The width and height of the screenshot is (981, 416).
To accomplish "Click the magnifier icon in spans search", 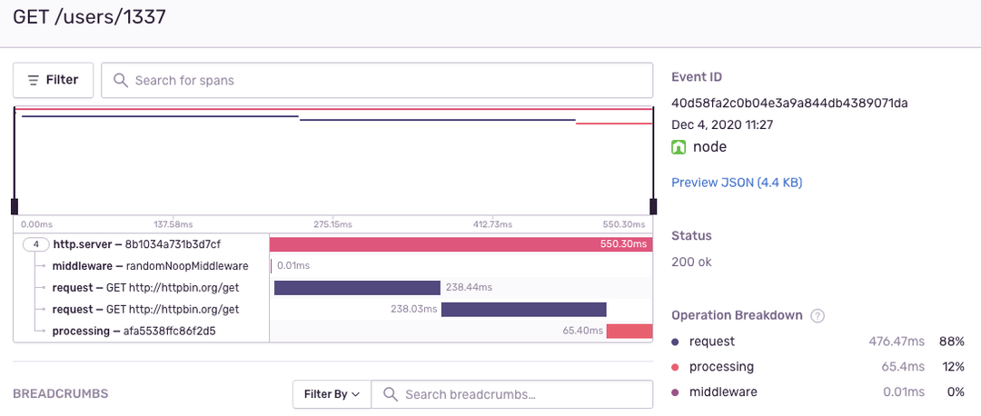I will coord(120,80).
